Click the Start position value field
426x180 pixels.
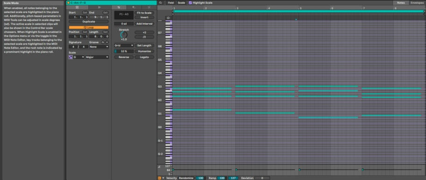pyautogui.click(x=78, y=17)
